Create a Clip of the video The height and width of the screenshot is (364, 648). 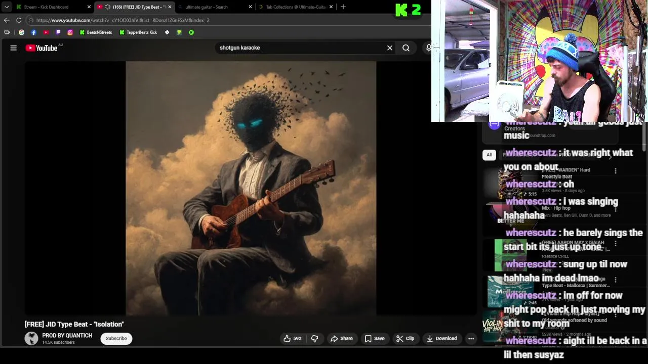pos(406,339)
